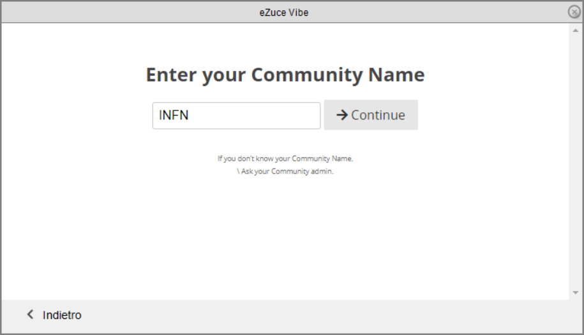Click the 'Ask your Community admin' hint line

tap(285, 171)
